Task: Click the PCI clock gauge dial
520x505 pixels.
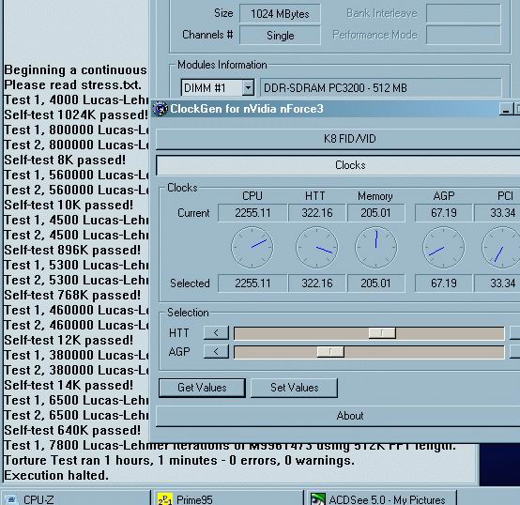Action: [501, 248]
